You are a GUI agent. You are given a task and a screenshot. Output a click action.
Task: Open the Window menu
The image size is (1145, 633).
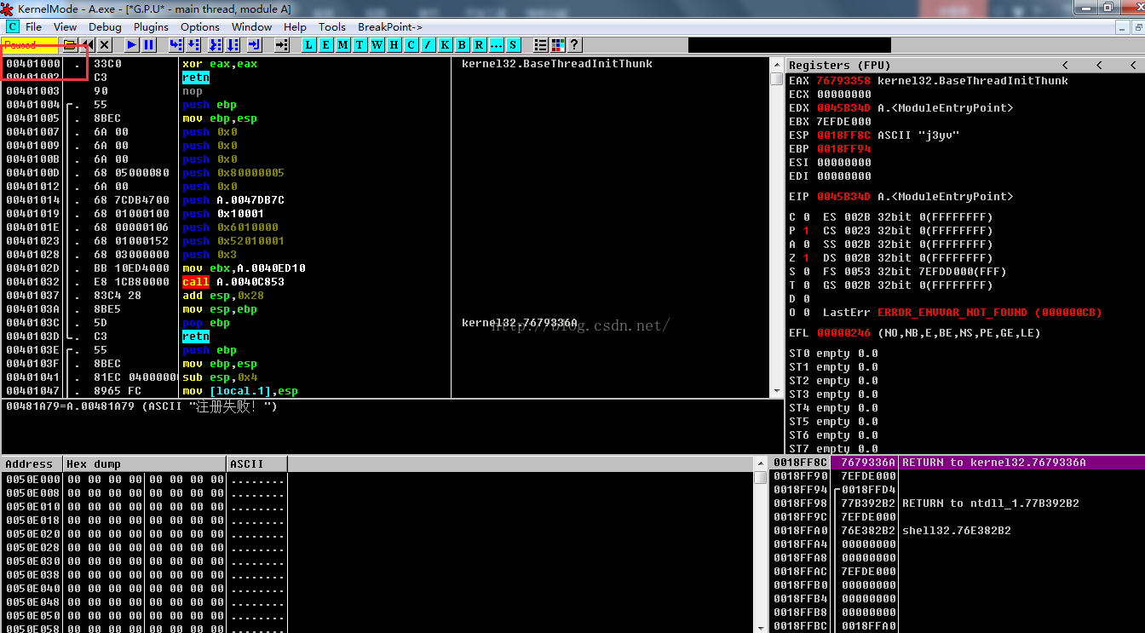click(252, 27)
